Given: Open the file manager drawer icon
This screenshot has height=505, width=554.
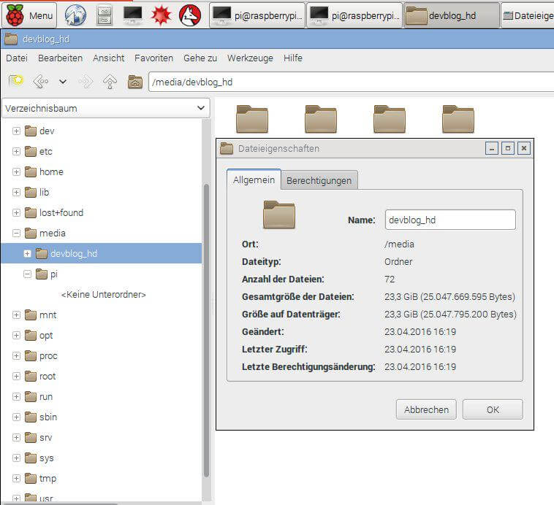Looking at the screenshot, I should pos(105,15).
